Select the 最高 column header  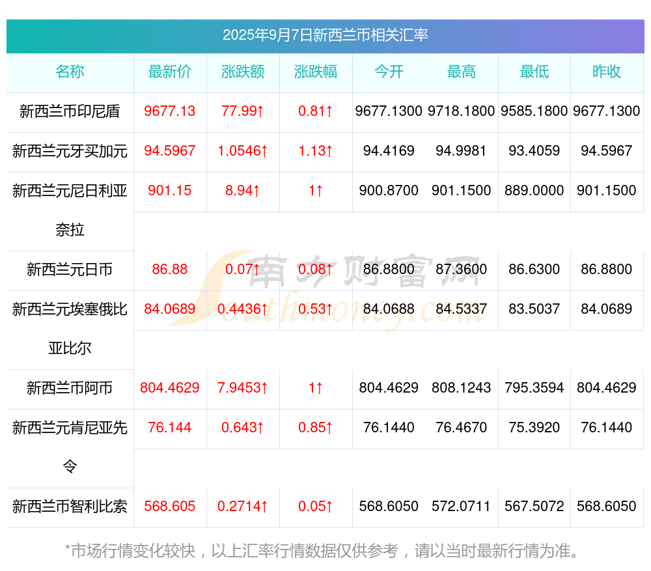[x=462, y=72]
